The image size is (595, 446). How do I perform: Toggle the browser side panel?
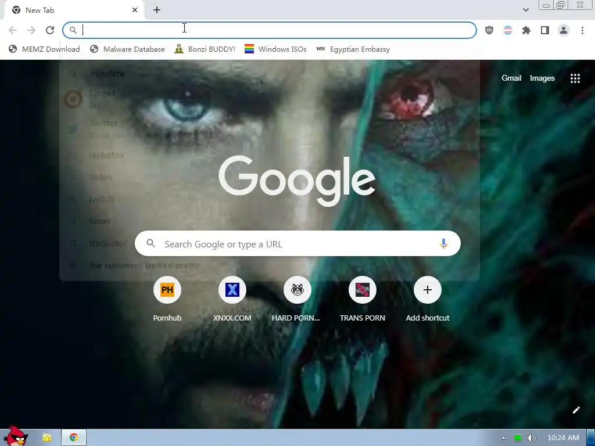point(545,30)
